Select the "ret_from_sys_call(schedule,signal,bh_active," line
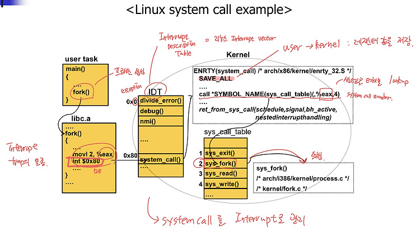The image size is (420, 236). [x=268, y=110]
